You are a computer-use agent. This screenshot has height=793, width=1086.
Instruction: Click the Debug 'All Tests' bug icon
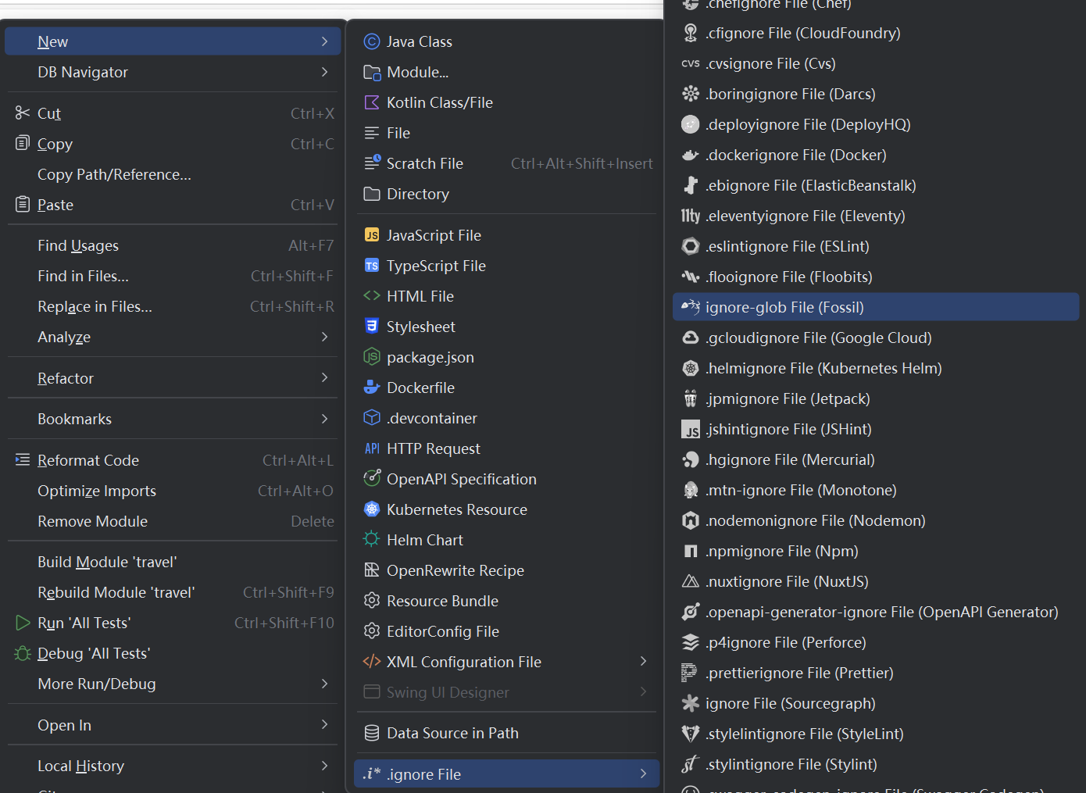tap(23, 653)
